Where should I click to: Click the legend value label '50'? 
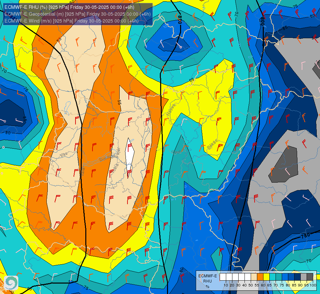pyautogui.click(x=251, y=285)
